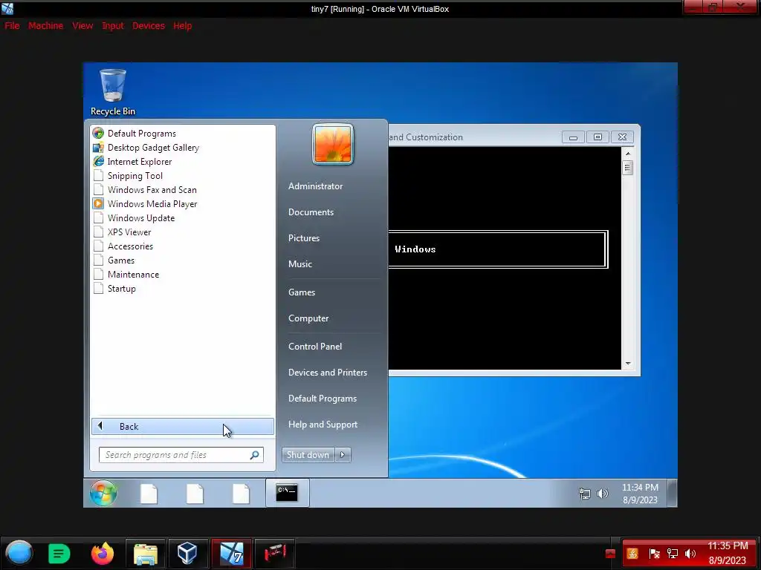Launch Firefox from host taskbar

[103, 554]
